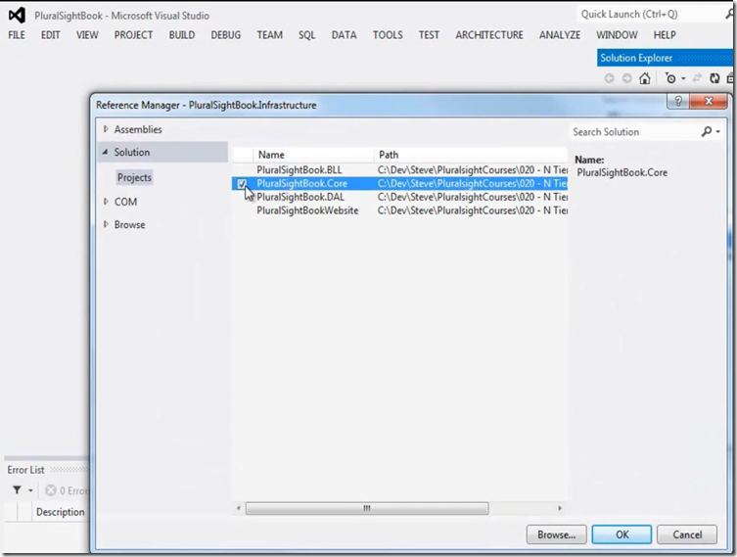
Task: Open the ARCHITECTURE menu
Action: coord(489,35)
